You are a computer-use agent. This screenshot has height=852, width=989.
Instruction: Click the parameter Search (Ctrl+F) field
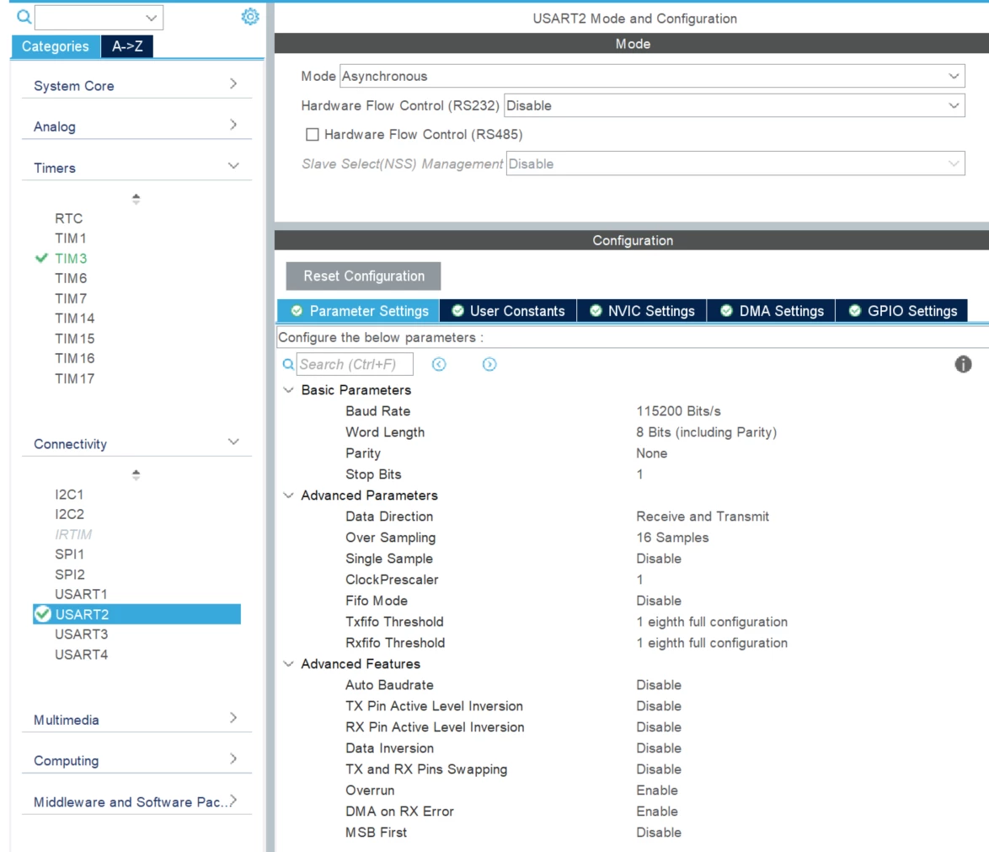click(355, 364)
